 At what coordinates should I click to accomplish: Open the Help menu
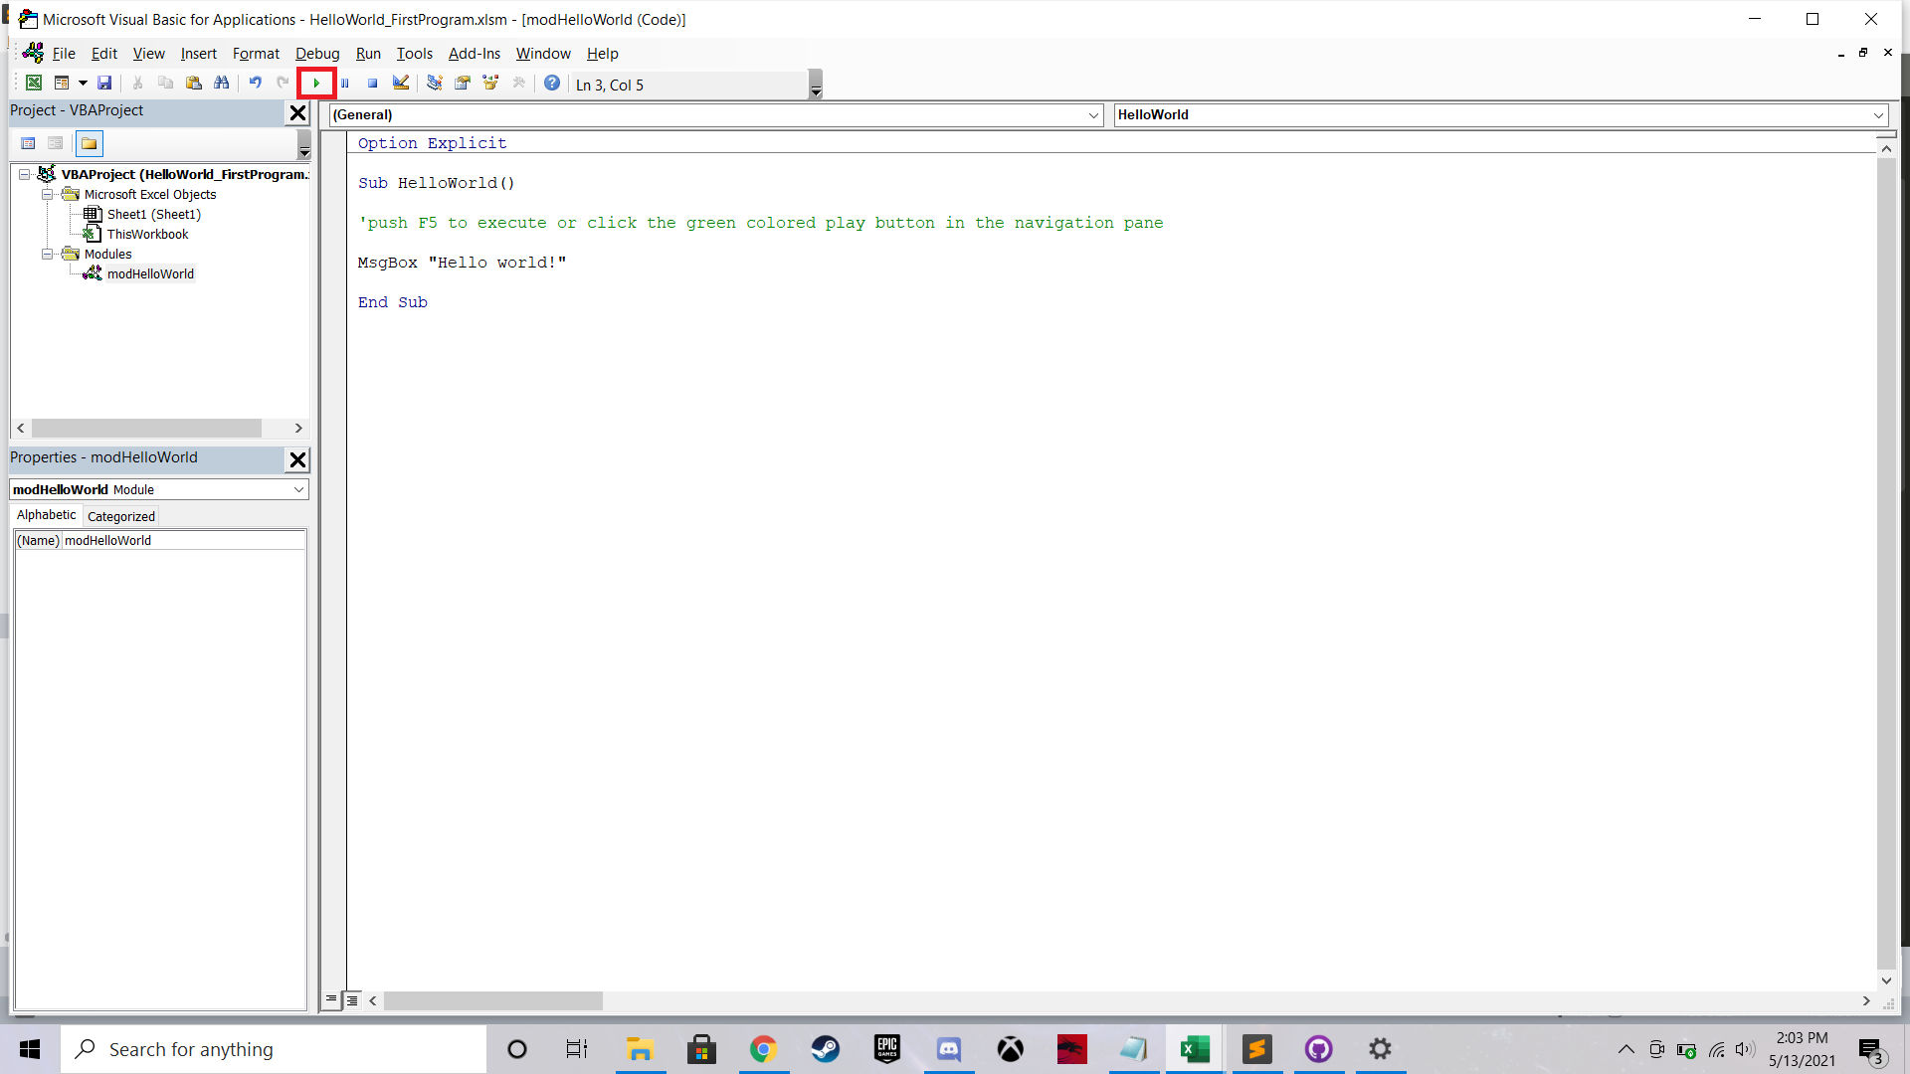click(602, 54)
